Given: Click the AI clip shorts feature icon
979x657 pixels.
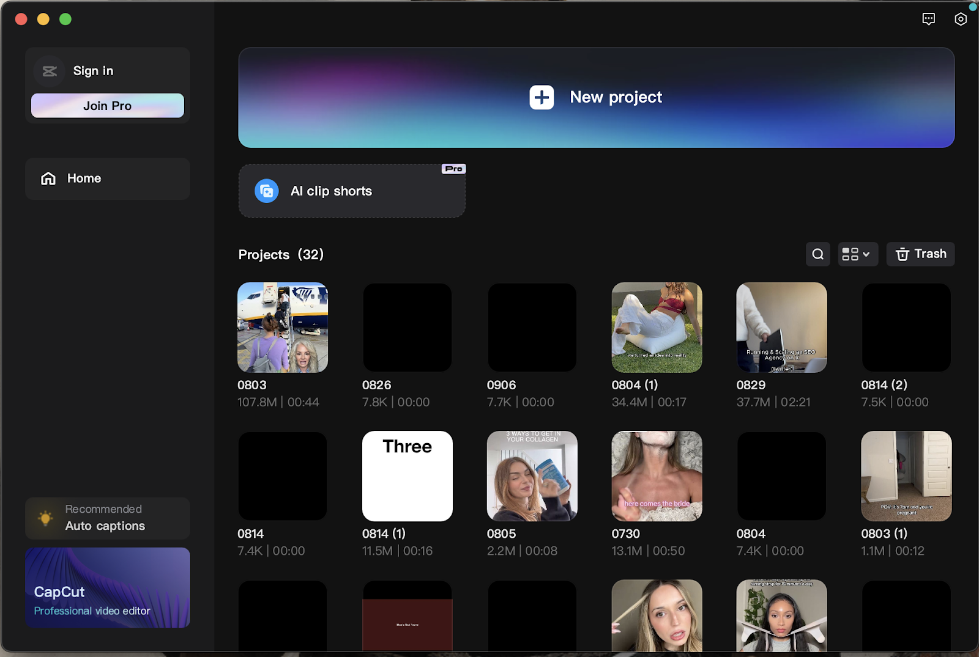Looking at the screenshot, I should 266,191.
